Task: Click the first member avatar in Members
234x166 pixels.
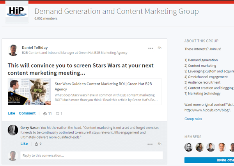Action: [x=189, y=147]
